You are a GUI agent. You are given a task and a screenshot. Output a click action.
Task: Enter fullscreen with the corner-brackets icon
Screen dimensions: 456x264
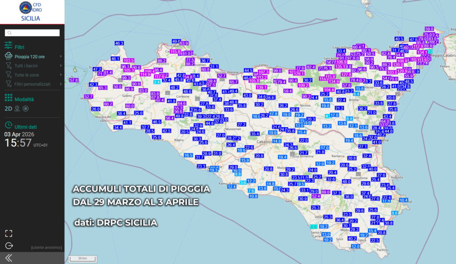9,233
